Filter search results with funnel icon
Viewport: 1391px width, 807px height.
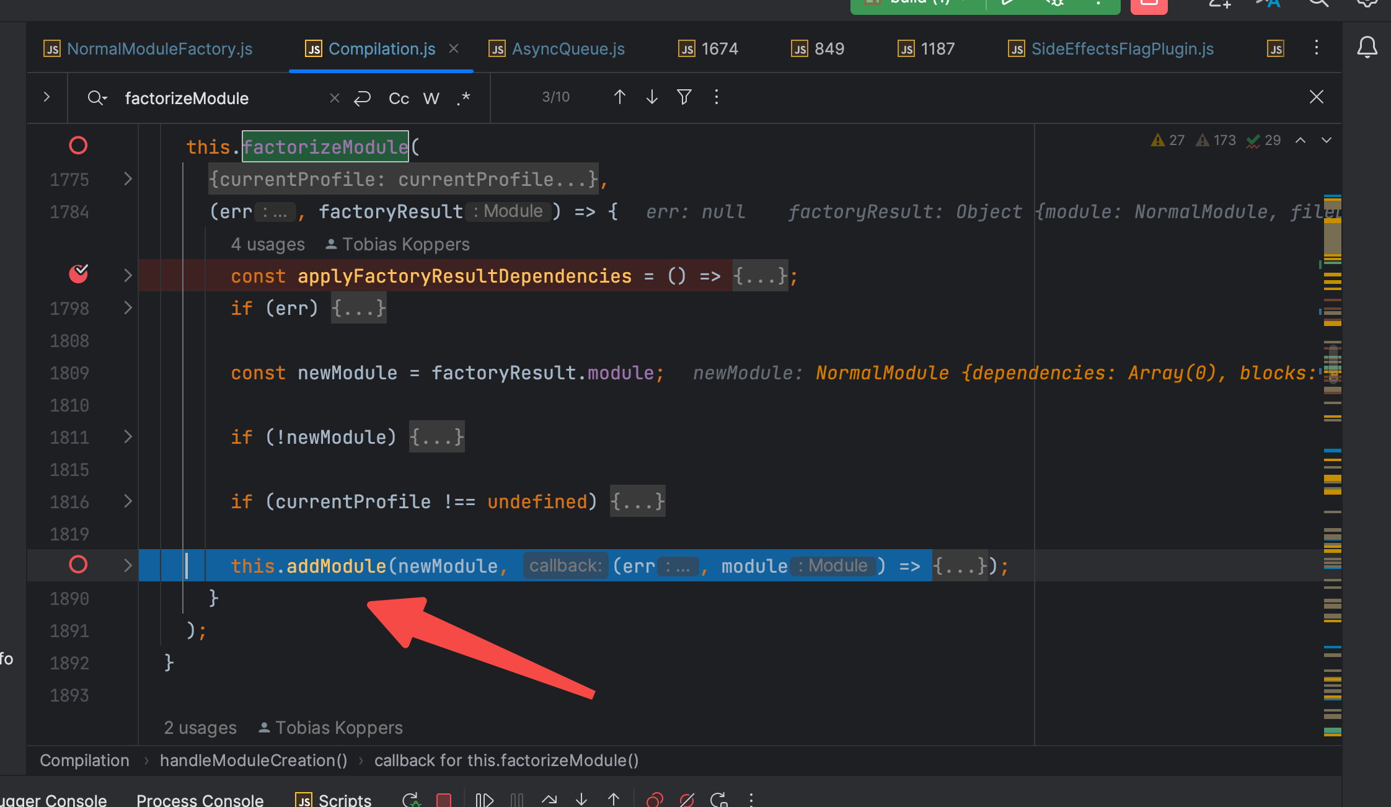684,97
